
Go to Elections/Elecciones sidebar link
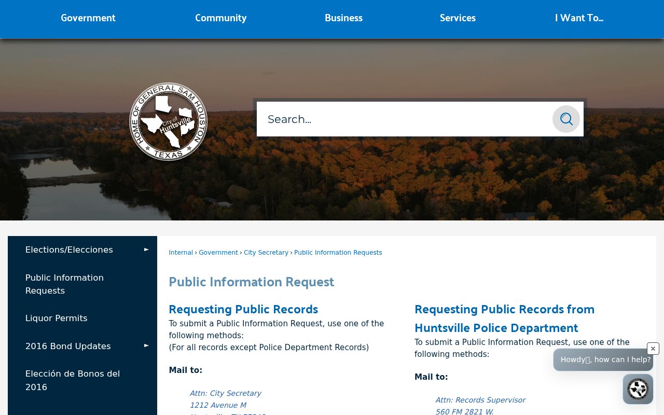[x=69, y=250]
